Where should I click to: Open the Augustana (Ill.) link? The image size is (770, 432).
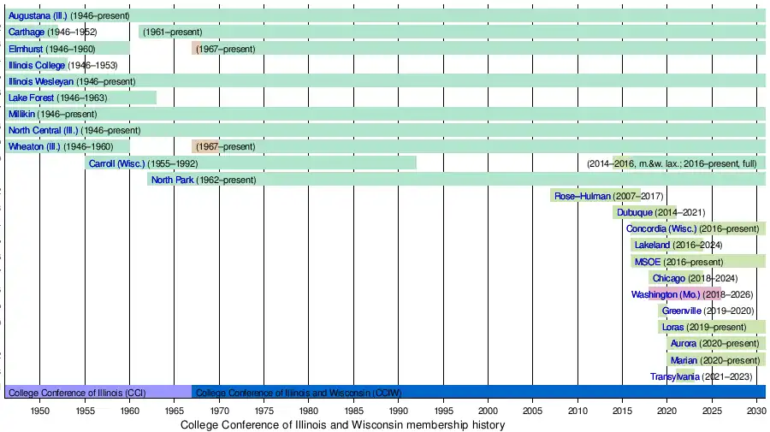(x=37, y=16)
